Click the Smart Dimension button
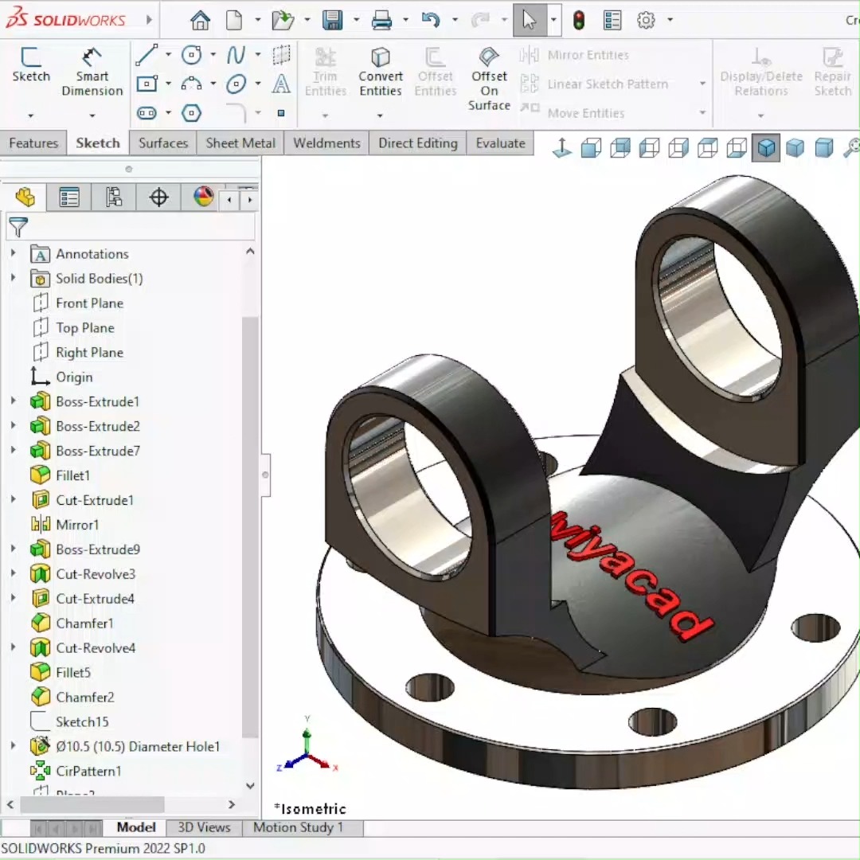Screen dimensions: 860x860 [x=92, y=72]
